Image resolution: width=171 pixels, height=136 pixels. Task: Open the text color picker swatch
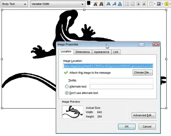[89, 3]
